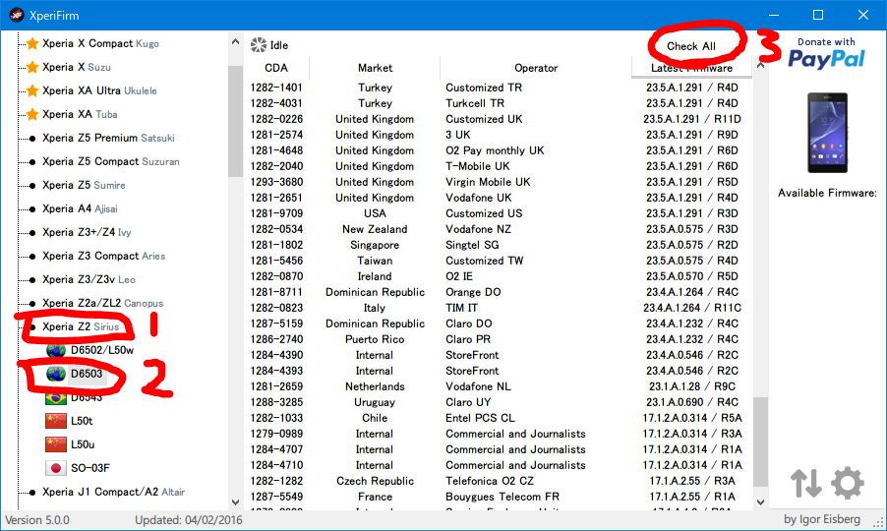This screenshot has height=531, width=887.
Task: Select the Vodafone NZ row
Action: [x=499, y=229]
